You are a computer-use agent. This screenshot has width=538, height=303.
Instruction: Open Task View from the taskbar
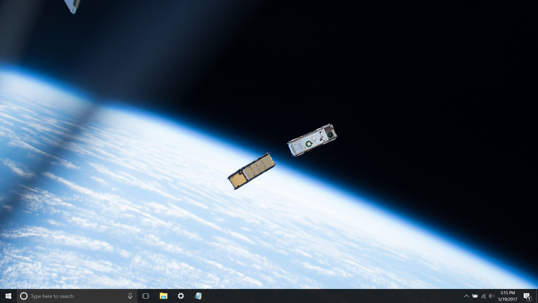pyautogui.click(x=146, y=296)
